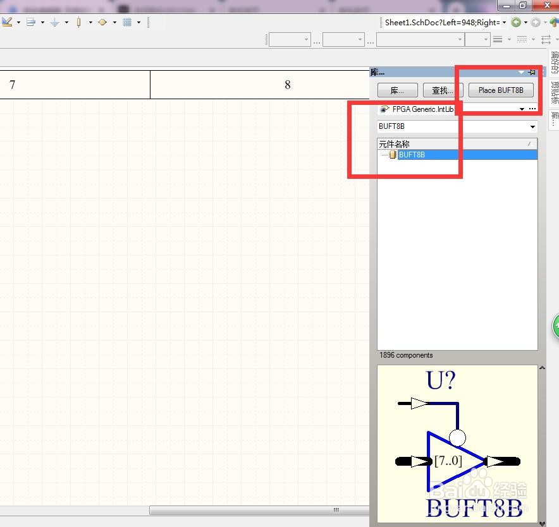
Task: Open the drawing utilities dropdown arrow
Action: [18, 23]
